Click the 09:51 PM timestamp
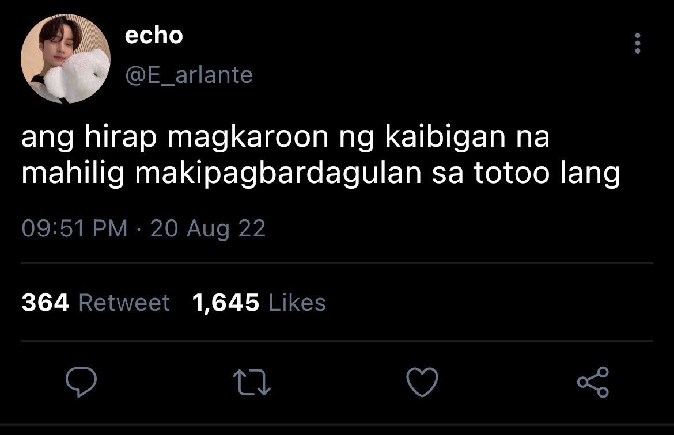674x435 pixels. tap(74, 228)
